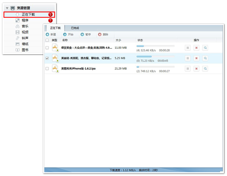Click the speed text 749.12 KB/s
The width and height of the screenshot is (227, 176).
(148, 71)
